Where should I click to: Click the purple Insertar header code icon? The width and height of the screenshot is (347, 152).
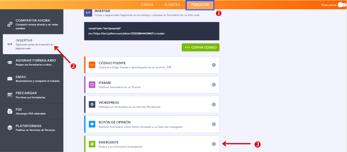click(88, 13)
